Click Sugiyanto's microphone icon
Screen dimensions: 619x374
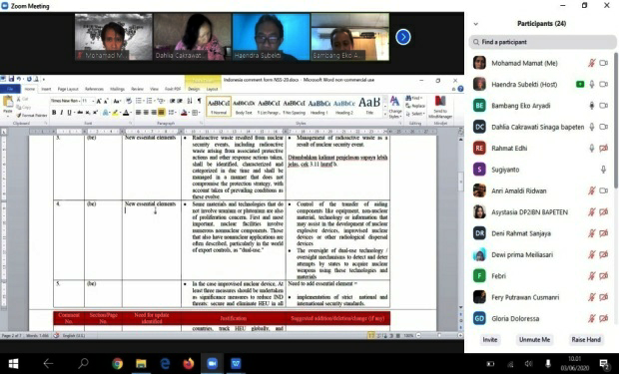tap(603, 170)
